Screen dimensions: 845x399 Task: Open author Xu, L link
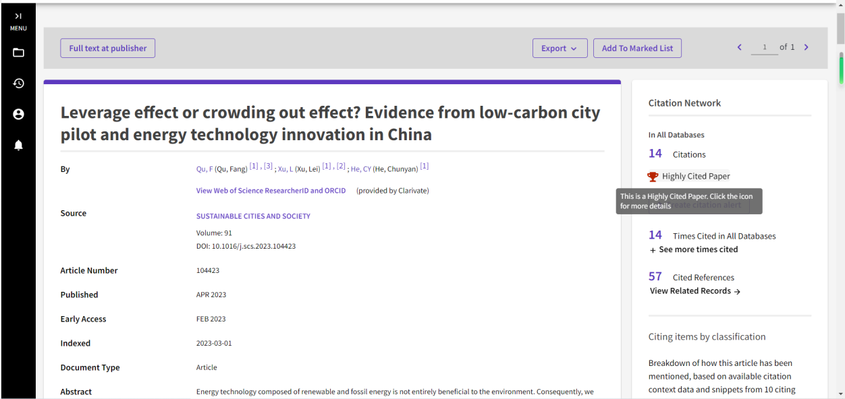285,169
